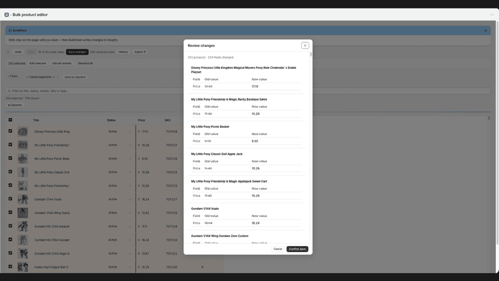Open status dropdown for Disney Princess row
This screenshot has width=499, height=281.
click(x=119, y=131)
